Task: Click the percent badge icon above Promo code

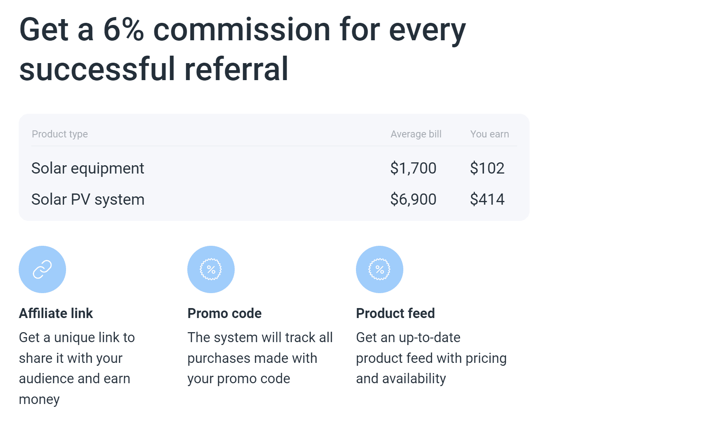Action: pos(211,269)
